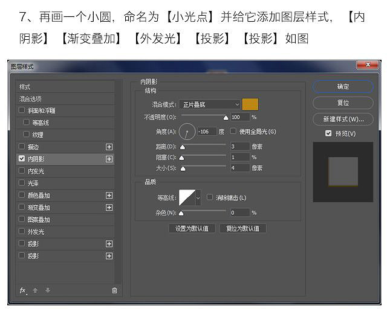Enable the 描边 checkbox
The height and width of the screenshot is (309, 387).
tap(22, 147)
